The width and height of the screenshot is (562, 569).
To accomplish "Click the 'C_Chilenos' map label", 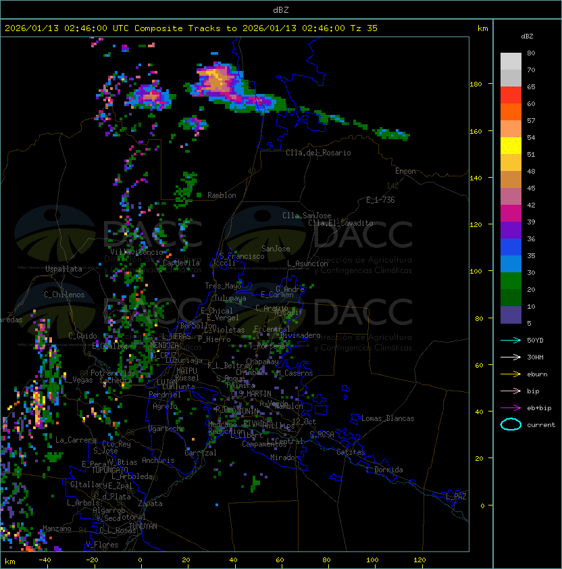I will coord(64,295).
